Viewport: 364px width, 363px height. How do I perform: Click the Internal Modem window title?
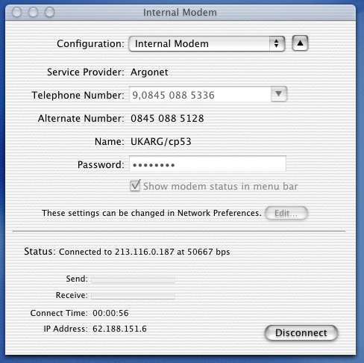180,13
